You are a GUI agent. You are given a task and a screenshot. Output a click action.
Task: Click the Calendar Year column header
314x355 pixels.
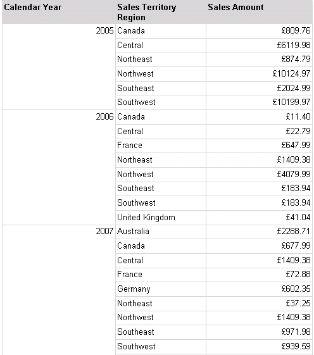pyautogui.click(x=59, y=12)
